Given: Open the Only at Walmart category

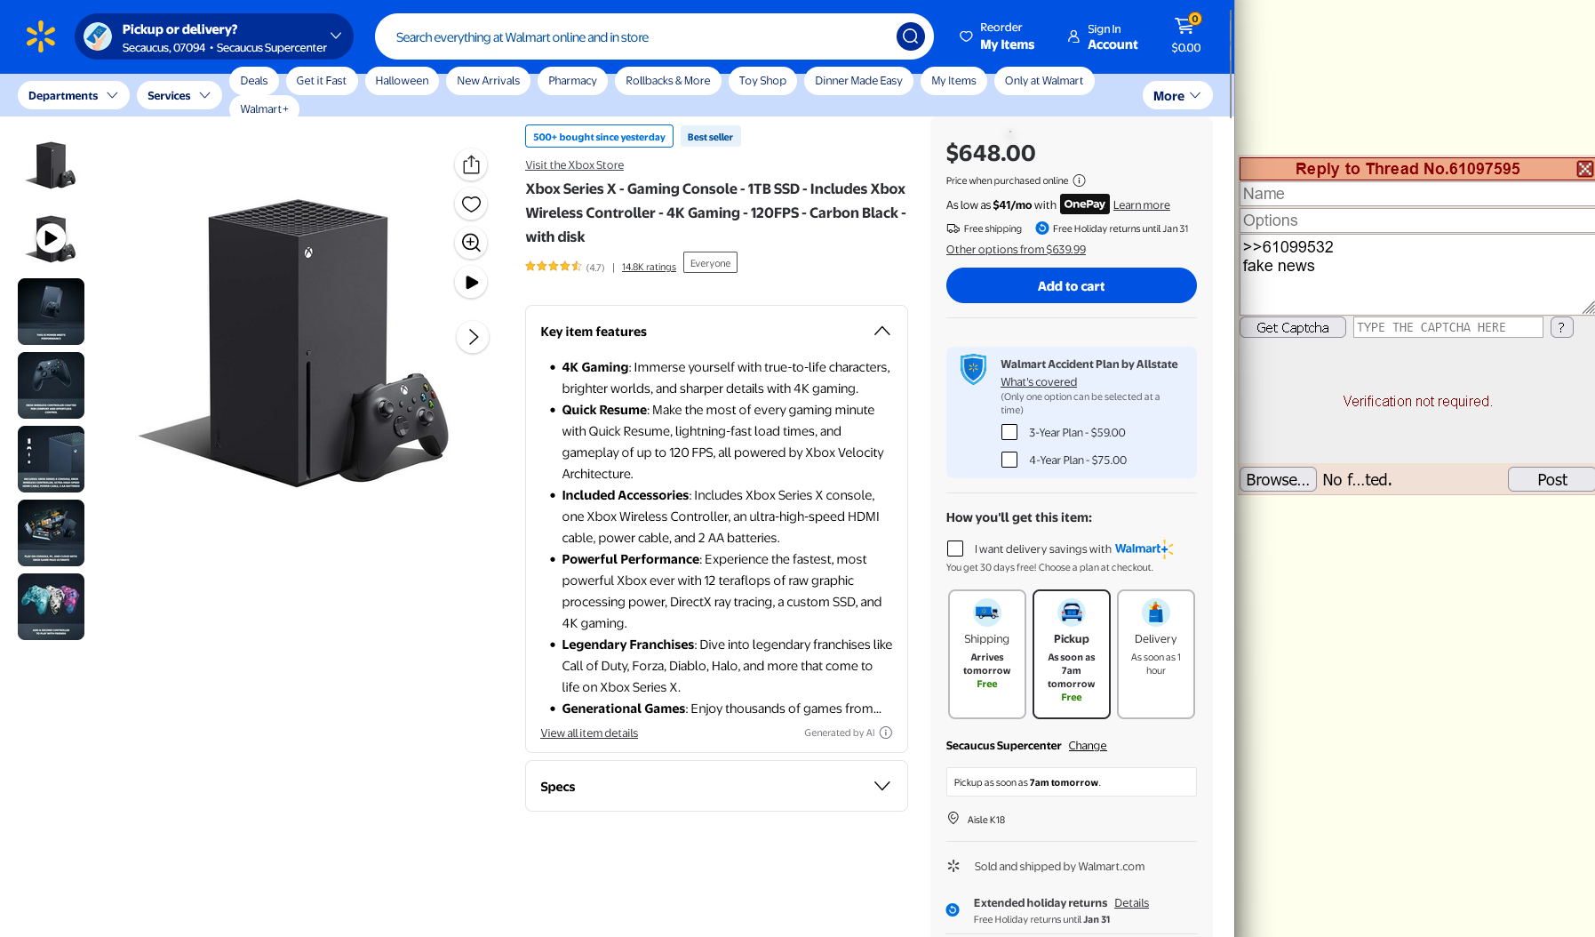Looking at the screenshot, I should coord(1044,81).
